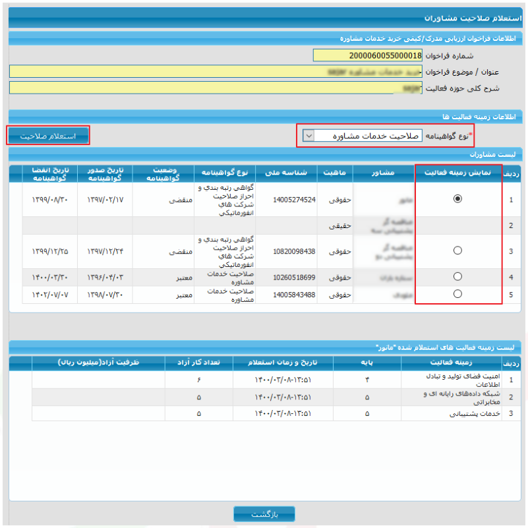Viewport: 528px width, 528px height.
Task: Click the عنوان / موضوع فراخوان field
Action: pos(216,71)
